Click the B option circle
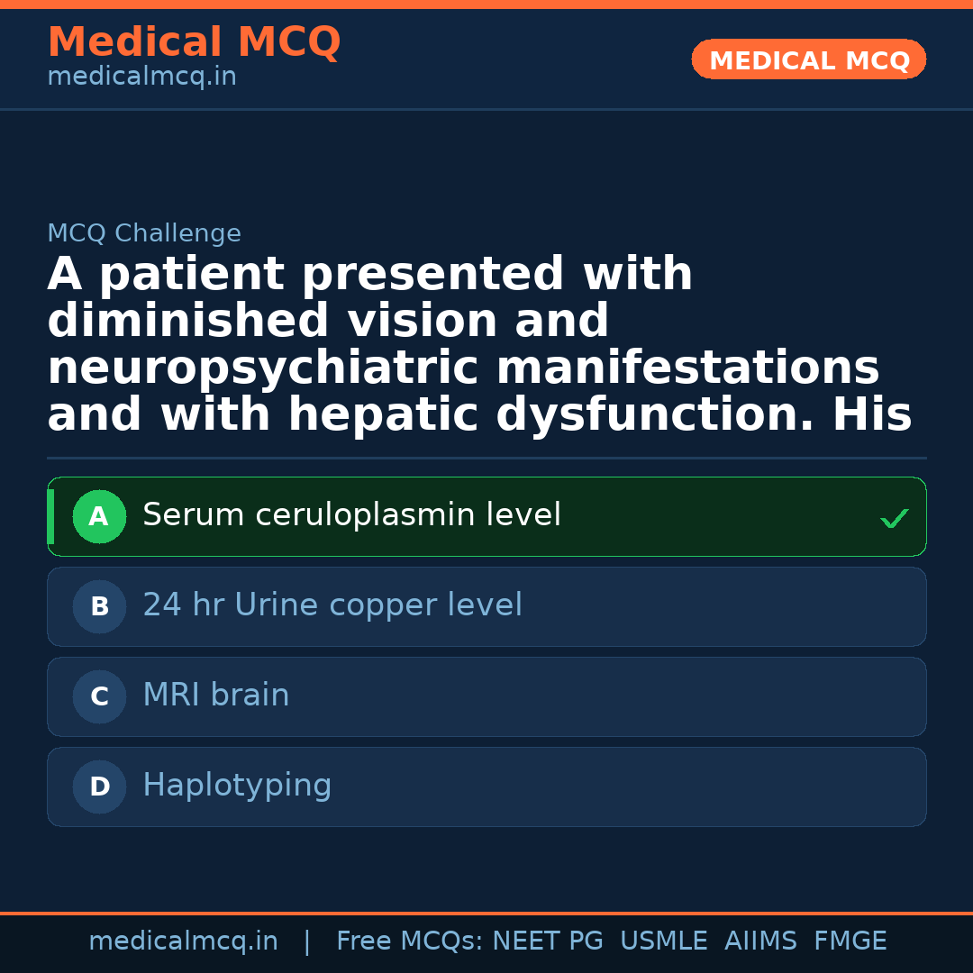The image size is (973, 973). [x=99, y=607]
